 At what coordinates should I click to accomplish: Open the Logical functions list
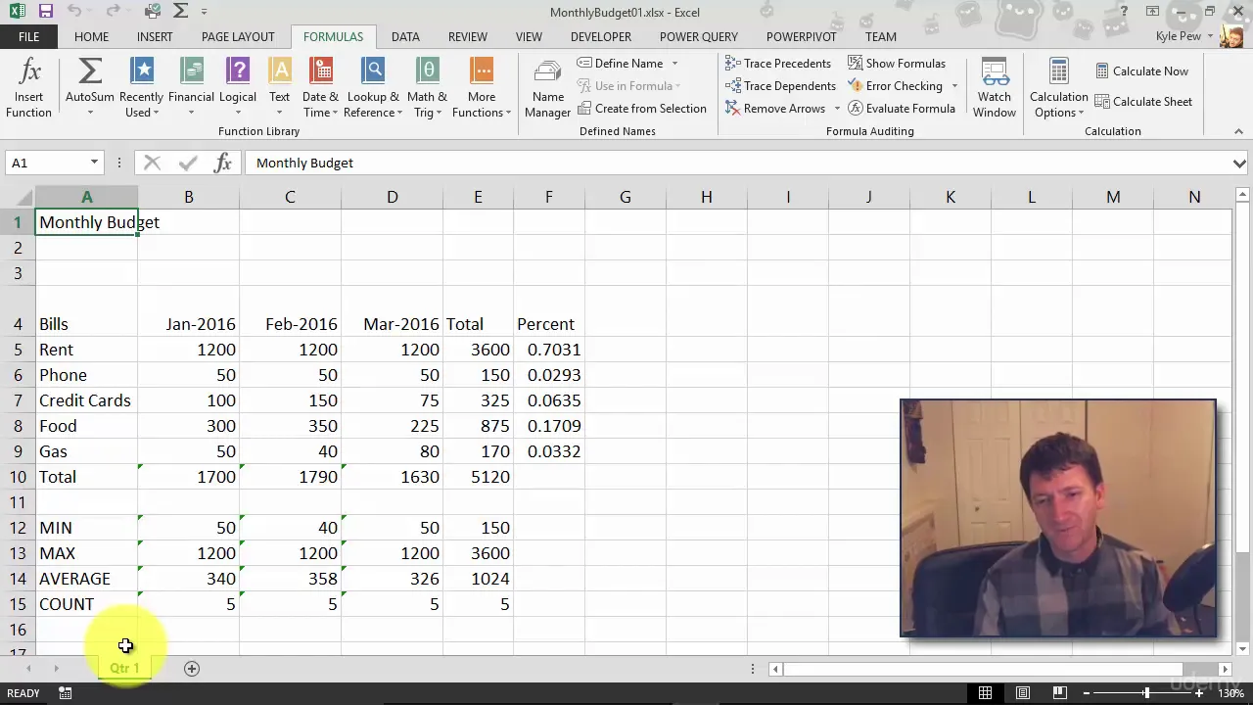[238, 87]
